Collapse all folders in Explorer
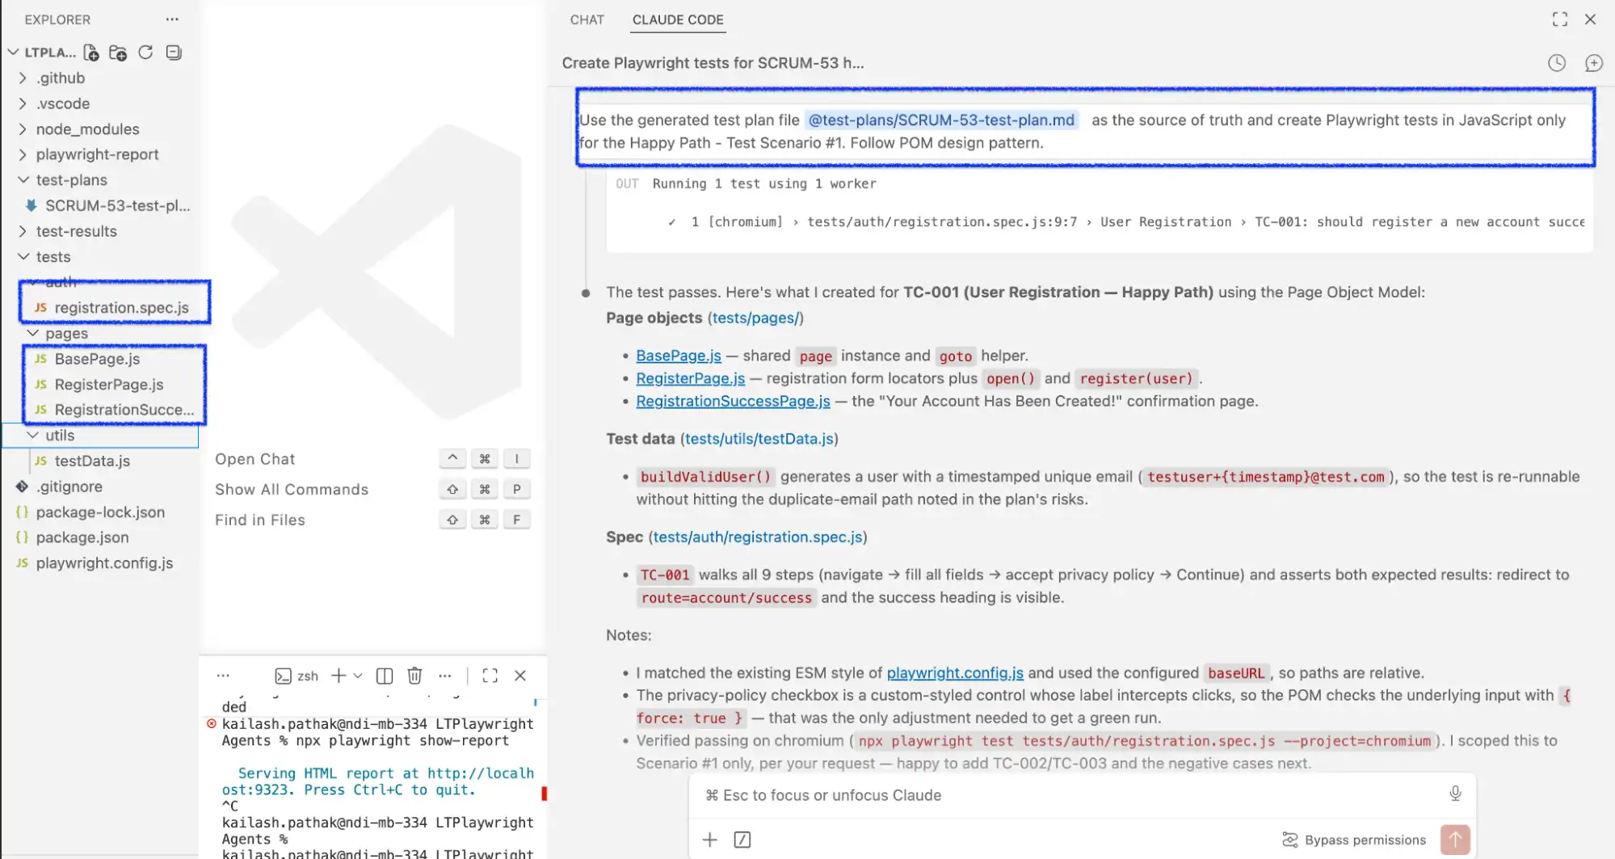The width and height of the screenshot is (1615, 859). 173,53
